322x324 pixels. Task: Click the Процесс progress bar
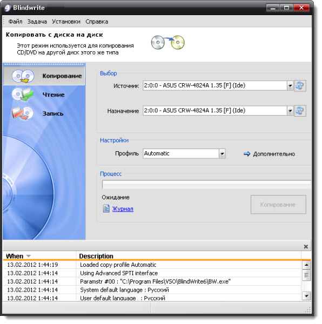click(x=207, y=184)
